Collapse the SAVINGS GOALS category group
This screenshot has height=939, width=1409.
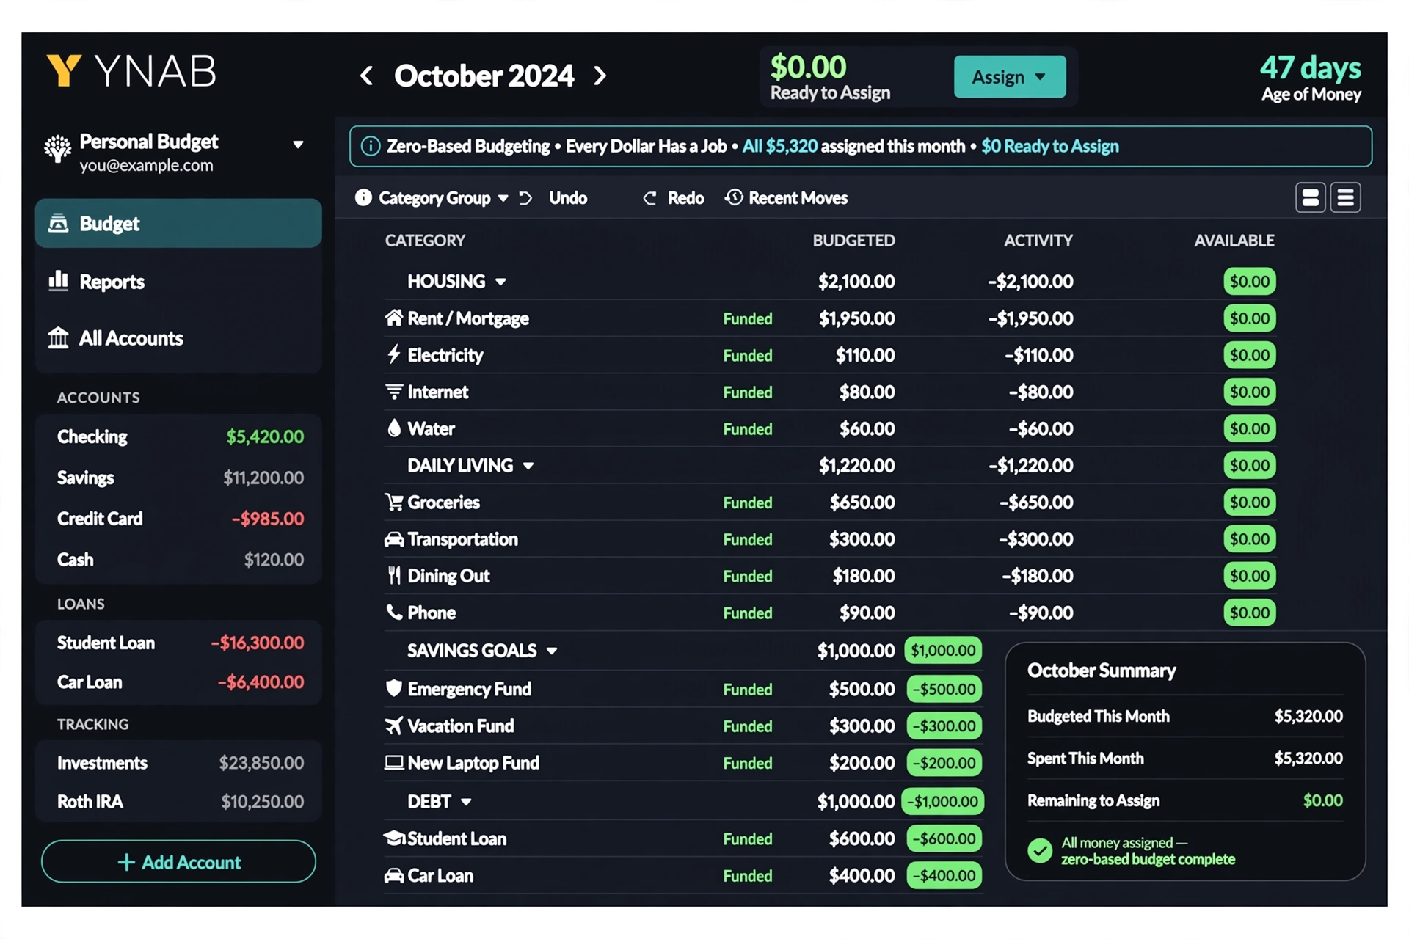click(552, 651)
